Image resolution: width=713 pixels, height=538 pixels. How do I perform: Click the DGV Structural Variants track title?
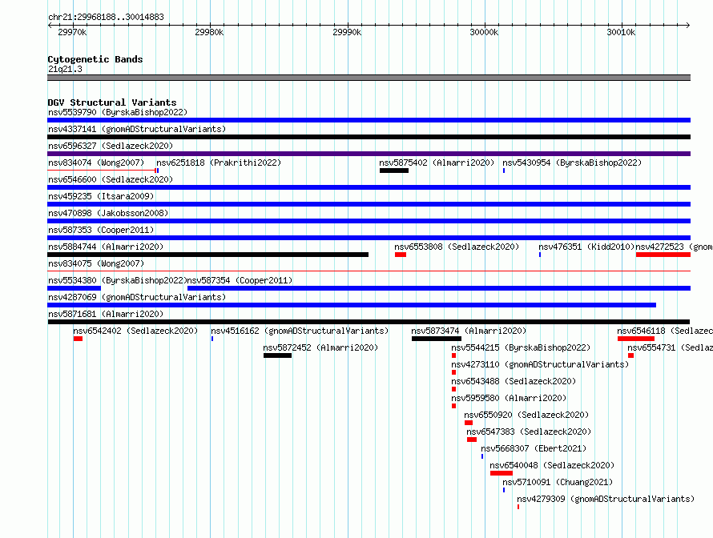[x=112, y=102]
